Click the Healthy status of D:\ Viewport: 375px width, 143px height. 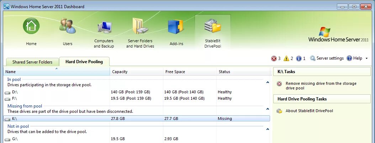(x=225, y=92)
